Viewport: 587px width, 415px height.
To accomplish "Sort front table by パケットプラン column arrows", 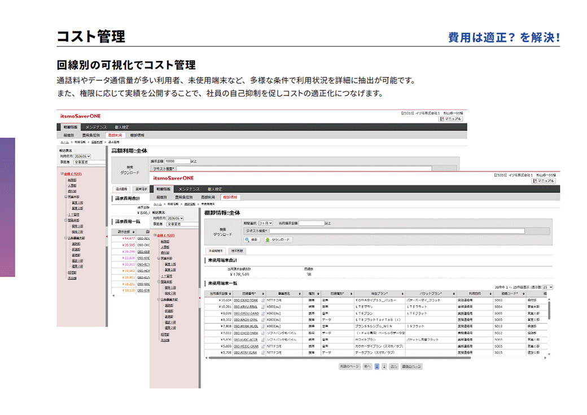I will [x=454, y=294].
